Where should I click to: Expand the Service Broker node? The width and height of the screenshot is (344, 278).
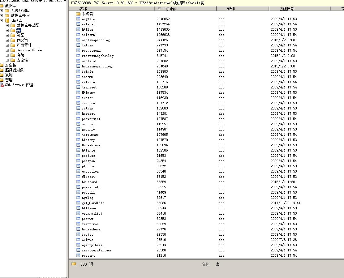[7, 50]
